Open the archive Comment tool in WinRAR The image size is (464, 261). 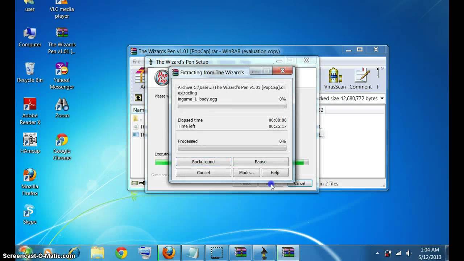(x=360, y=78)
